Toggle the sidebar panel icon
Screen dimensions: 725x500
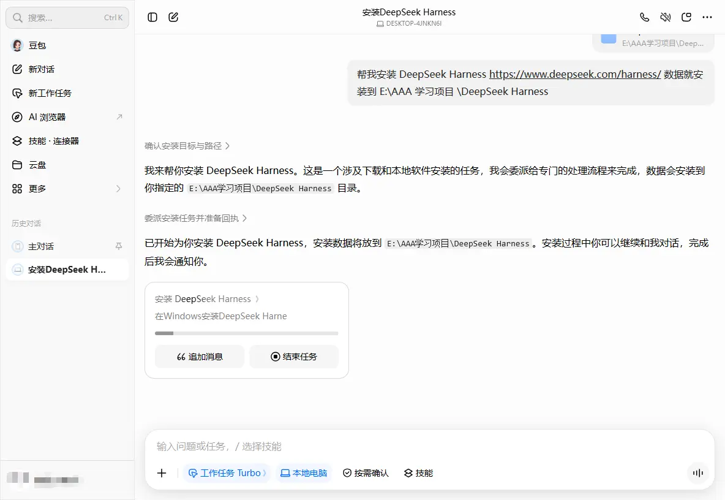pos(152,17)
